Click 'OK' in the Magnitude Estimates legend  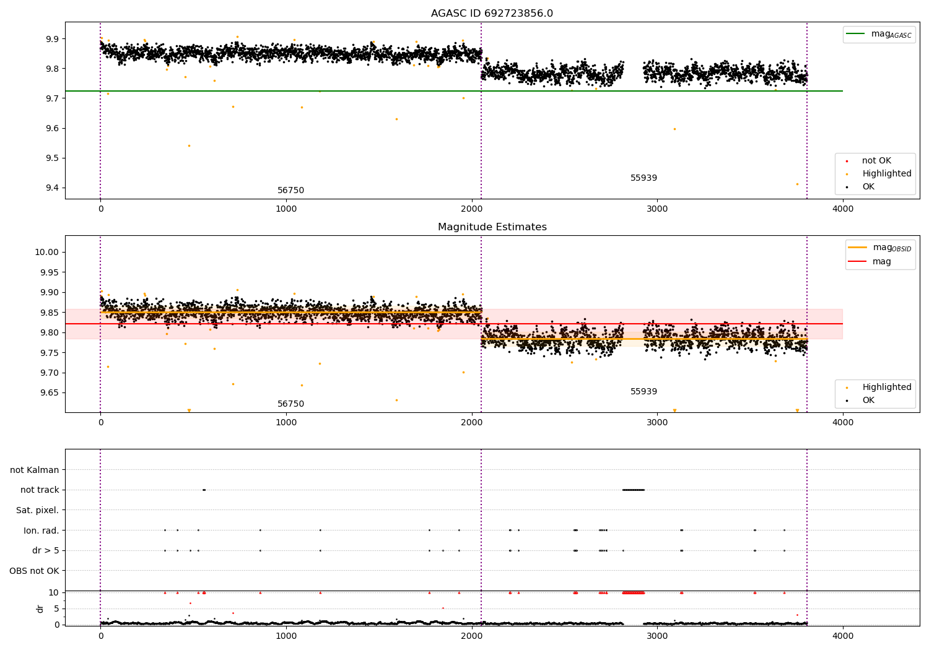coord(868,401)
